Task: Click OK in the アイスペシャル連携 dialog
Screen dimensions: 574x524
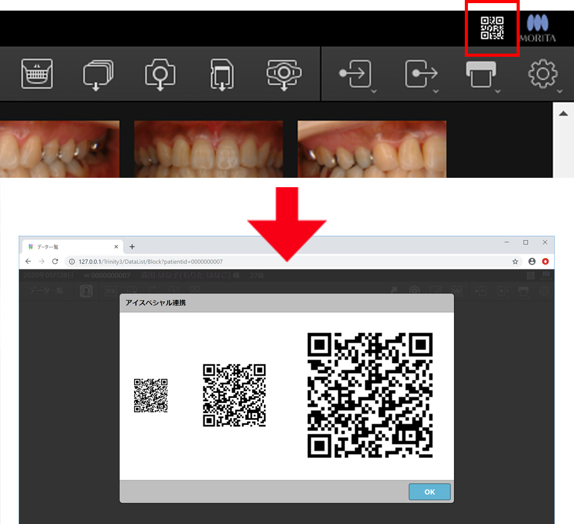Action: [429, 492]
